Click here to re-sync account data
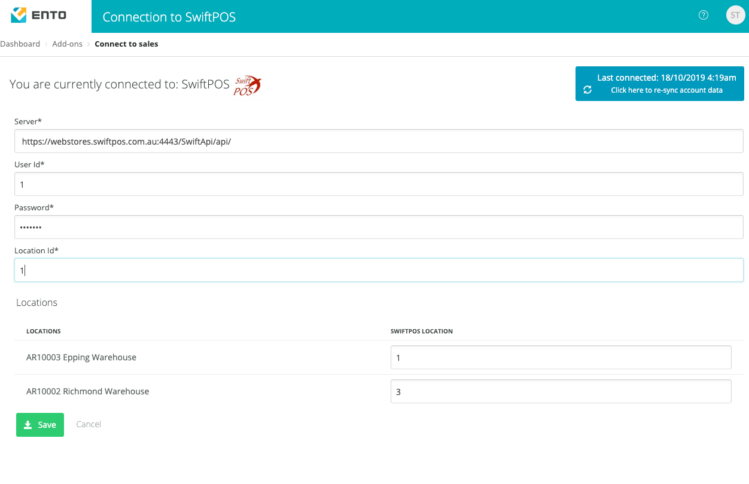This screenshot has width=749, height=484. point(666,90)
